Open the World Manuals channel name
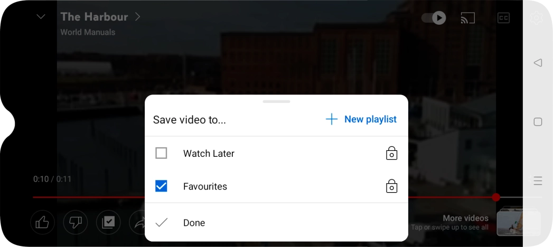 pyautogui.click(x=88, y=32)
